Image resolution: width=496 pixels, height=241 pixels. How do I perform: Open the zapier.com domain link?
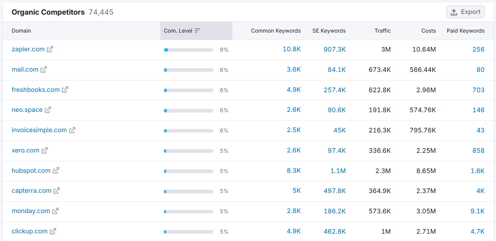[28, 49]
